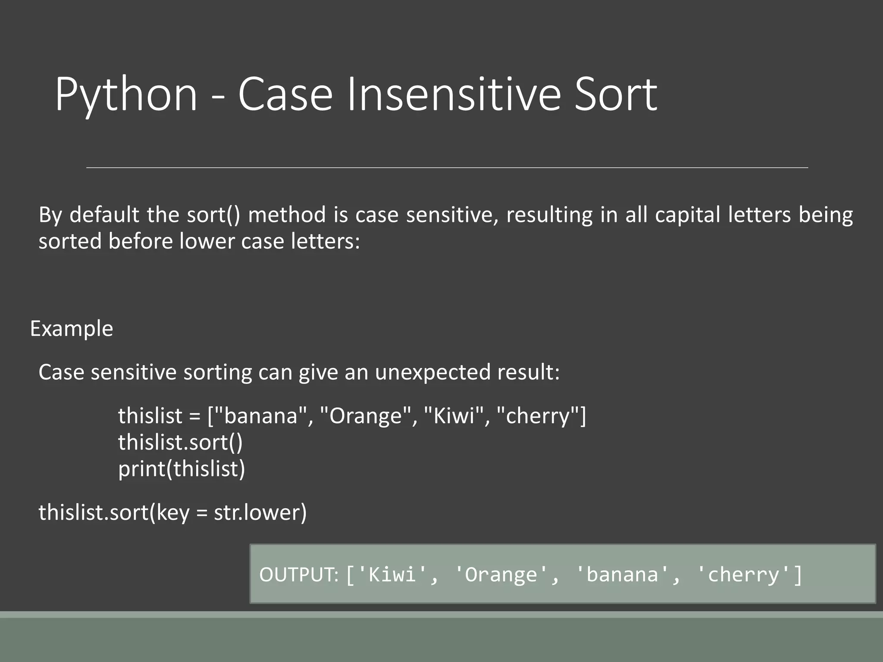Click the 'Example' heading text
The image size is (883, 662).
click(x=72, y=329)
